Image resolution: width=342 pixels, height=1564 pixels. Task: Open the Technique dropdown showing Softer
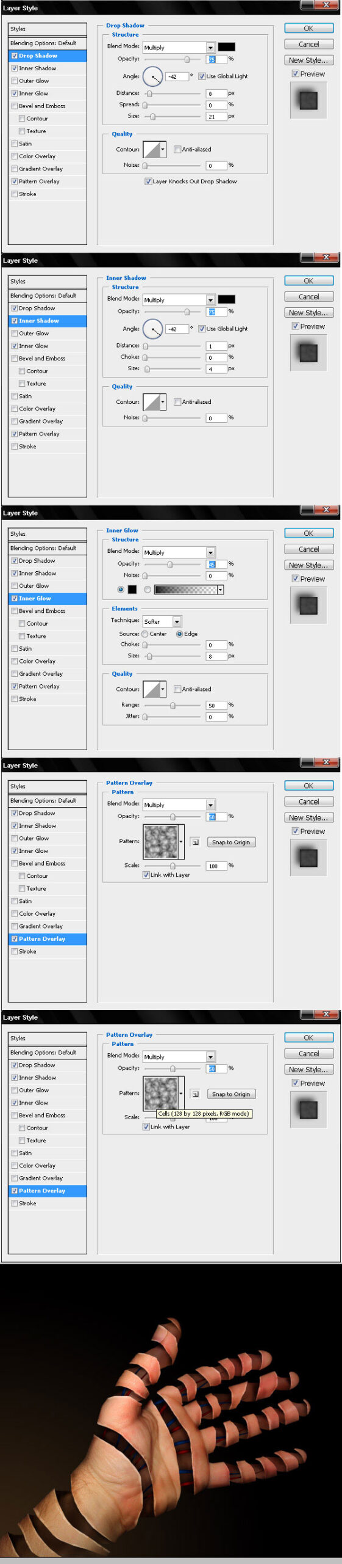click(162, 621)
